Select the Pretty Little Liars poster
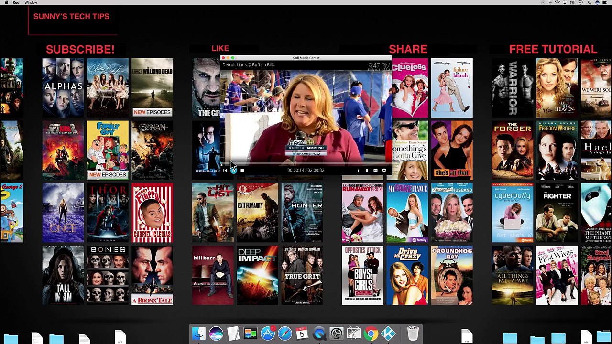This screenshot has width=612, height=344. coord(108,88)
